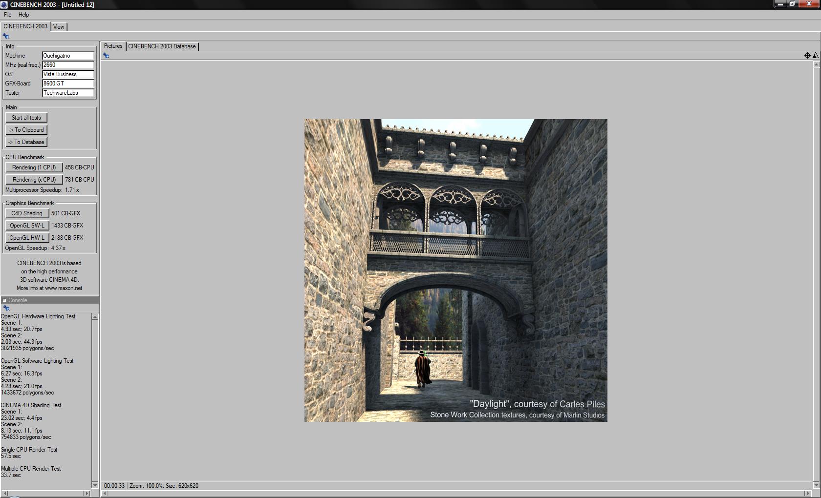This screenshot has width=821, height=498.
Task: Click the picture view vertical scrollbar up arrow
Action: (x=816, y=64)
